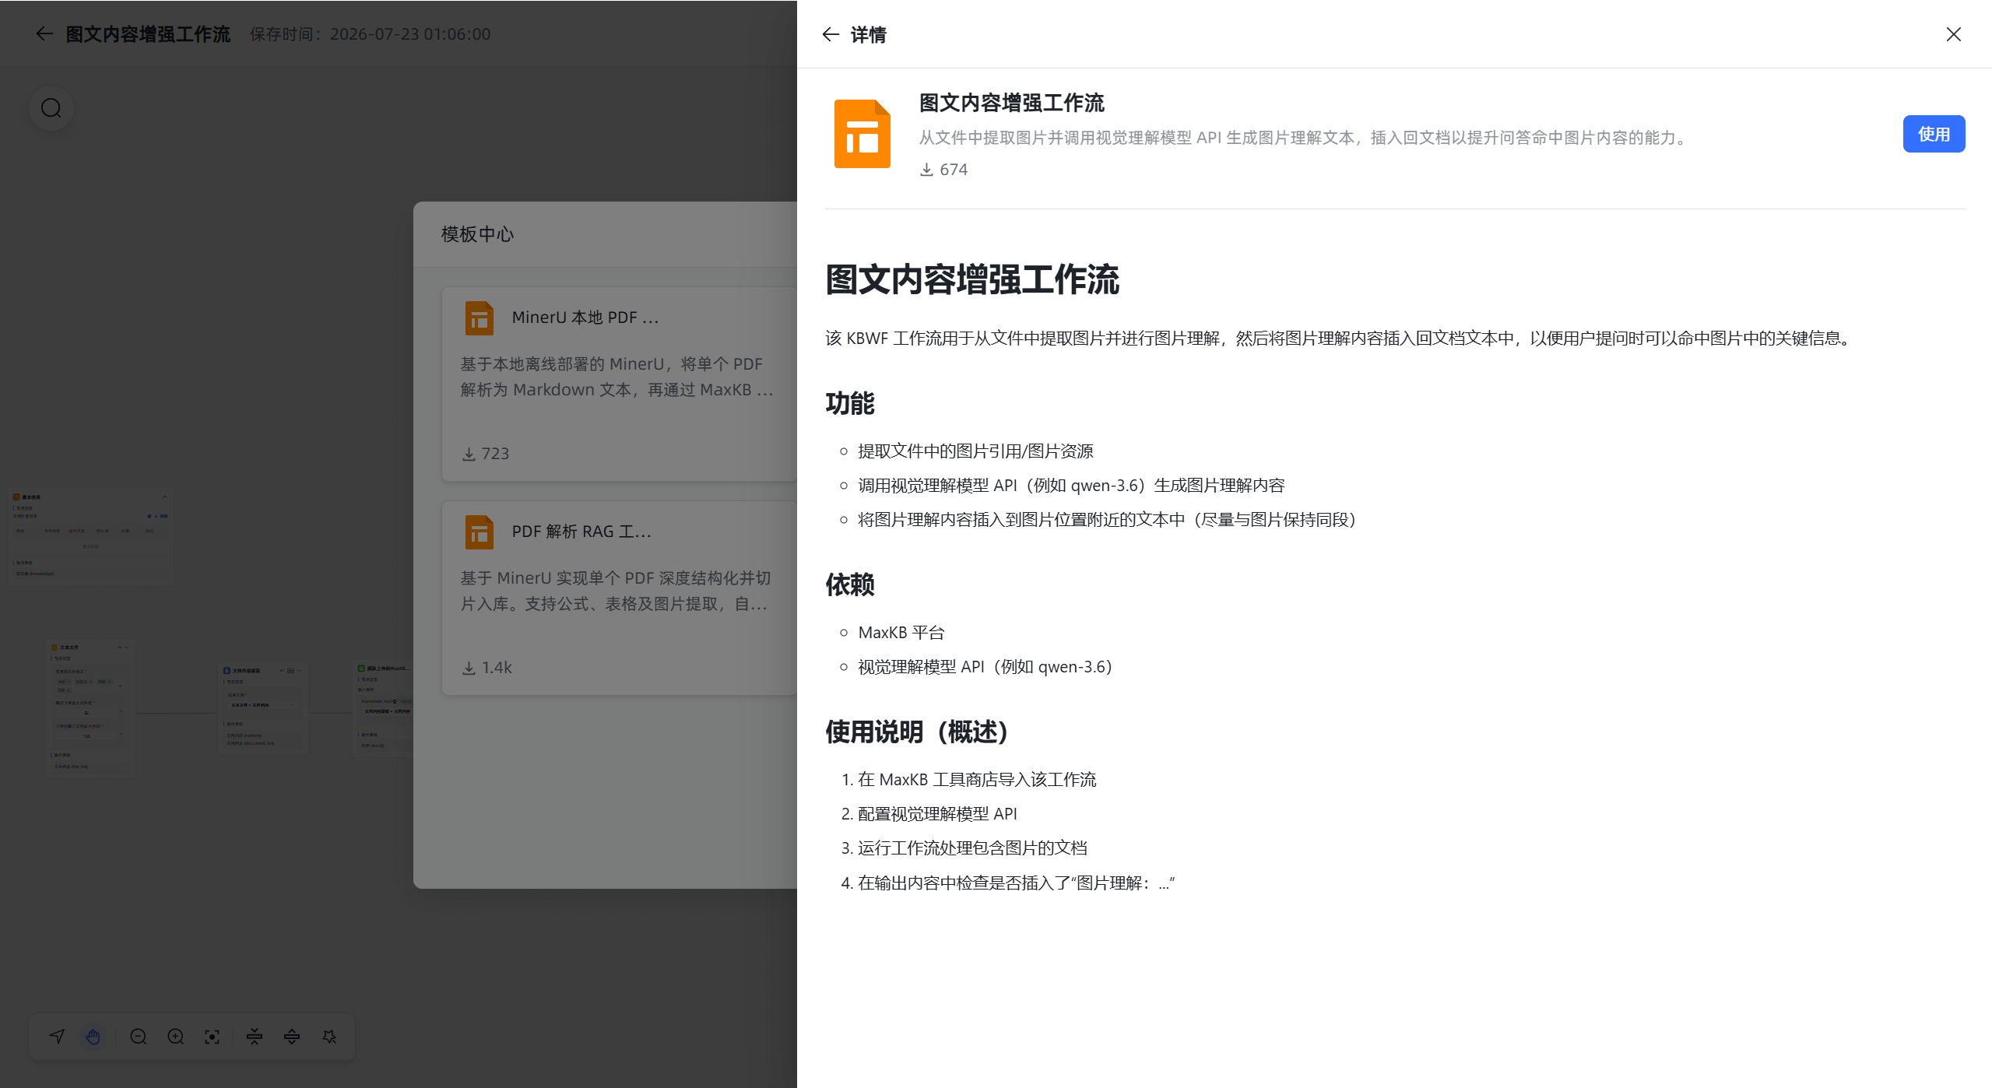Click the 依赖 section heading
1992x1088 pixels.
pos(850,584)
